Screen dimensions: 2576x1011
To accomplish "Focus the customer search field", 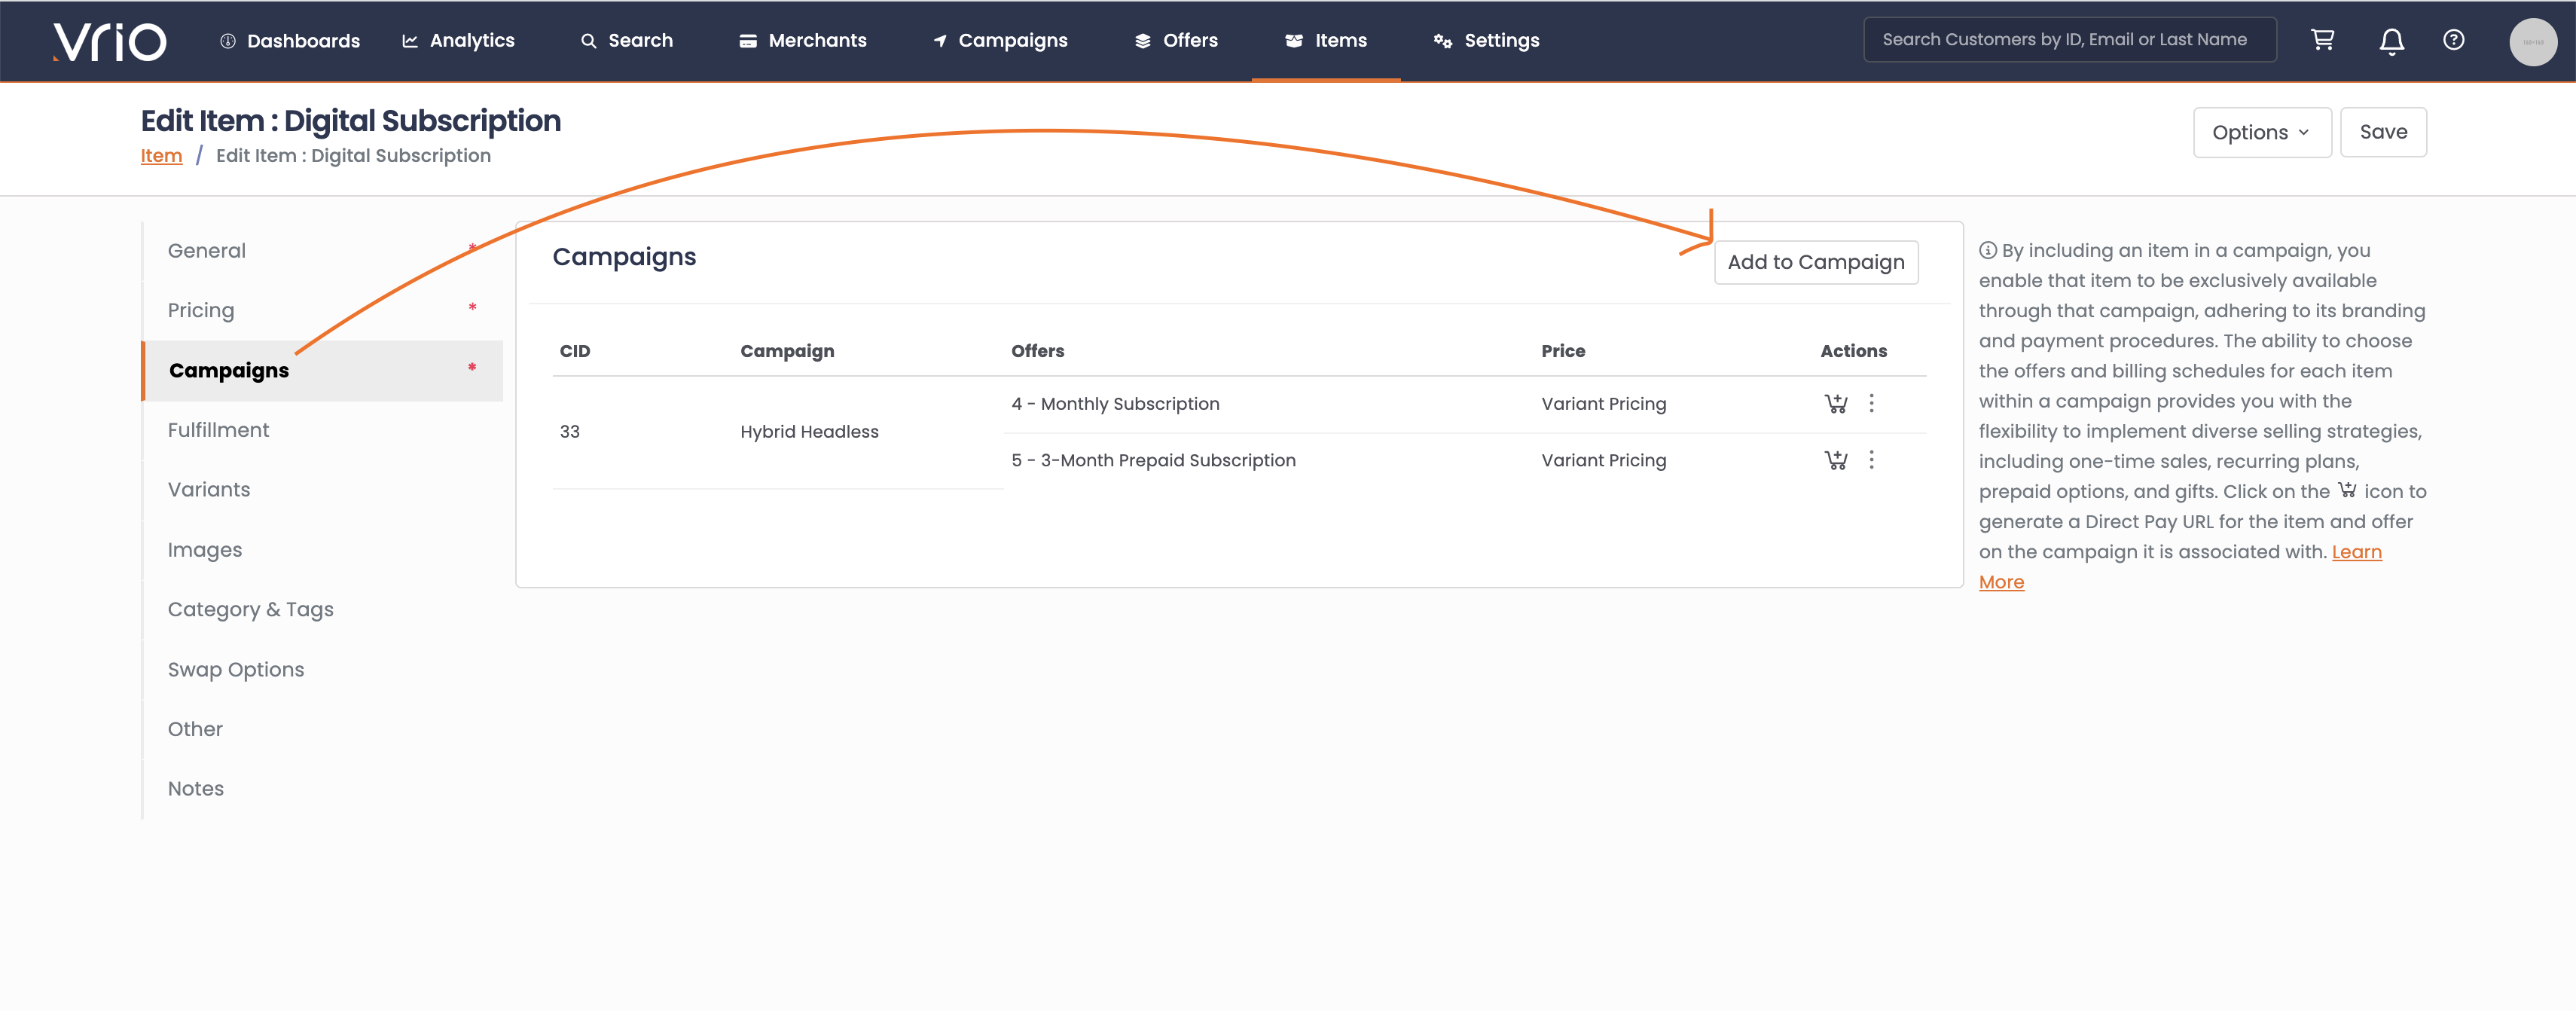I will click(x=2070, y=40).
